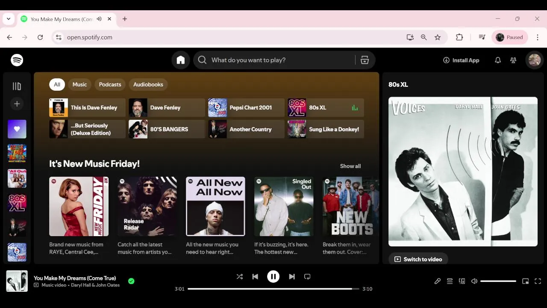Open the miniplayer
Viewport: 547px width, 308px height.
click(x=526, y=281)
